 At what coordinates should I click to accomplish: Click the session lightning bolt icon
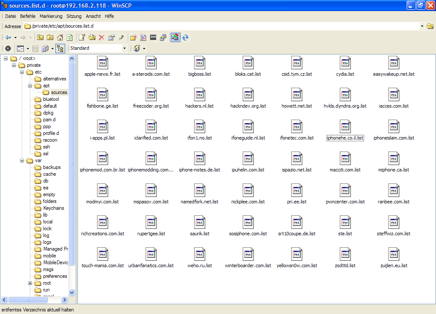coord(137,49)
